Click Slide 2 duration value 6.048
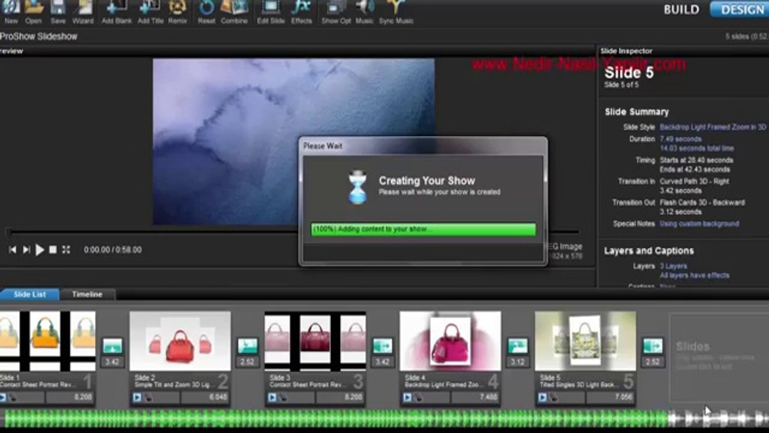This screenshot has width=769, height=433. click(217, 398)
